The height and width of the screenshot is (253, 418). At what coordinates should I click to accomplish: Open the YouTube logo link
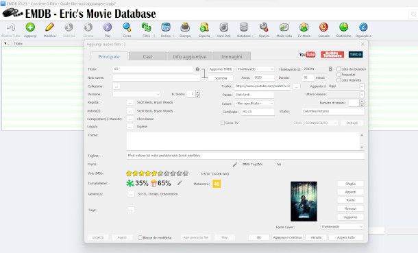pos(307,55)
